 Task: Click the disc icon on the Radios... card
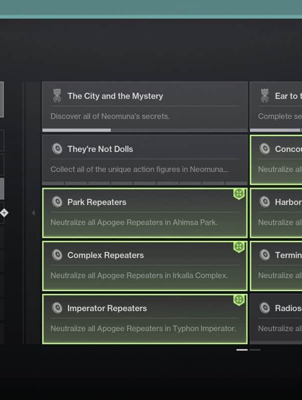point(265,308)
